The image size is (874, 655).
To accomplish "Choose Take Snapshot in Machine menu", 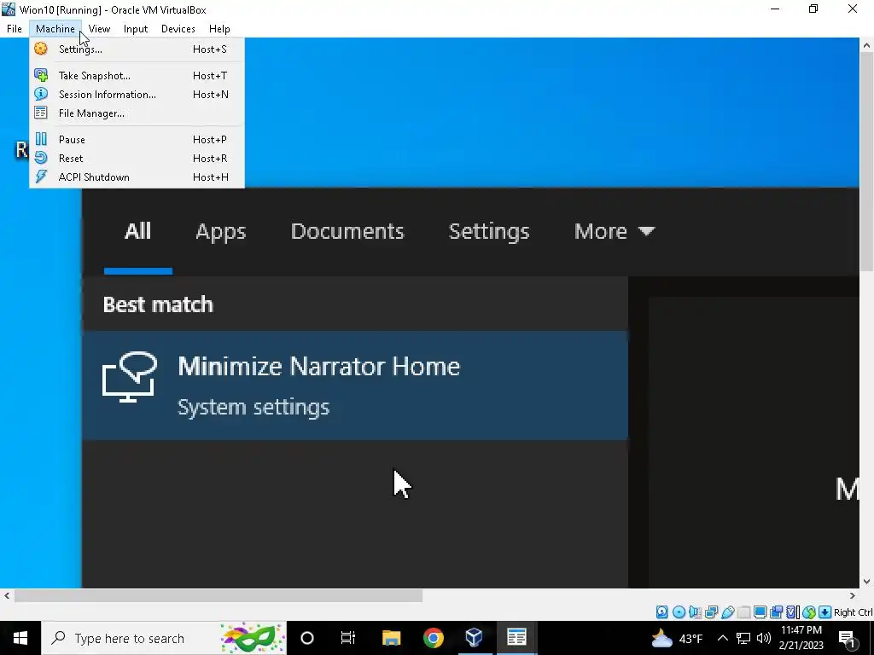I will 137,75.
